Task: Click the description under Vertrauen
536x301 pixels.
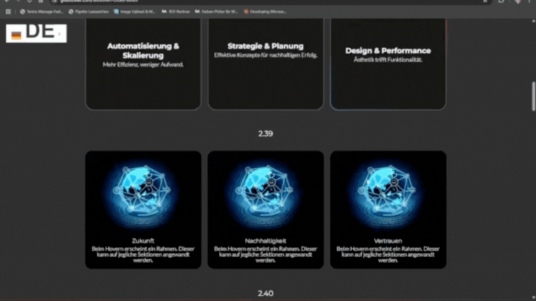Action: point(388,254)
